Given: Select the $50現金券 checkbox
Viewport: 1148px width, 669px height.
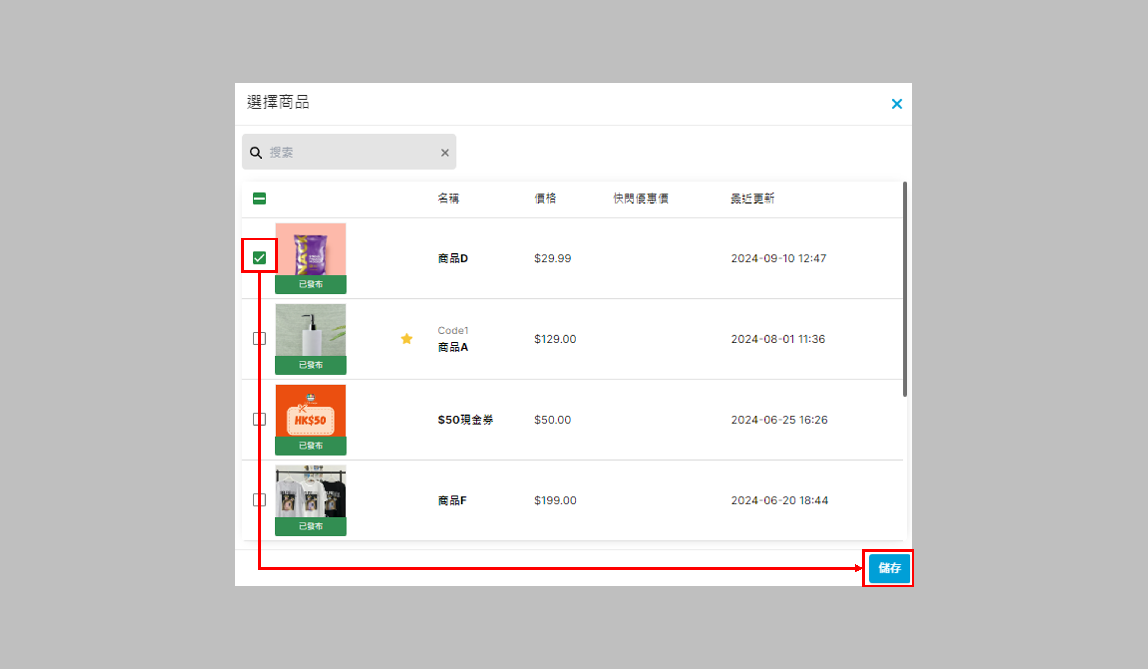Looking at the screenshot, I should (x=259, y=419).
